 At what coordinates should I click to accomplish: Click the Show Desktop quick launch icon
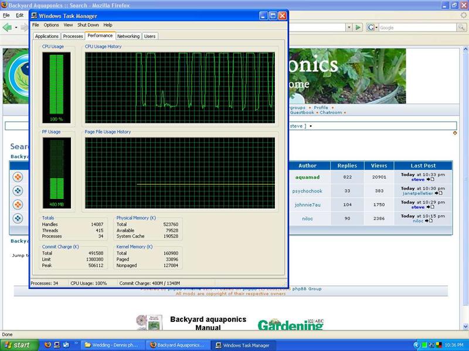tap(66, 345)
